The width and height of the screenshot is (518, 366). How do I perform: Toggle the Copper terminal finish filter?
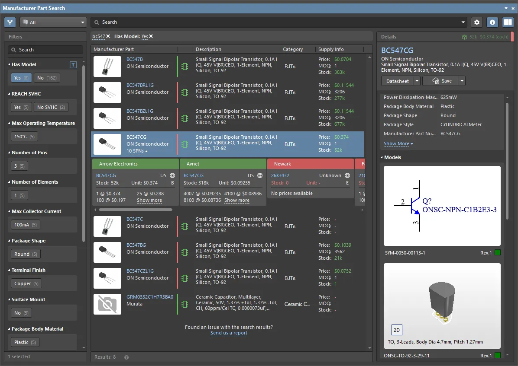click(26, 283)
